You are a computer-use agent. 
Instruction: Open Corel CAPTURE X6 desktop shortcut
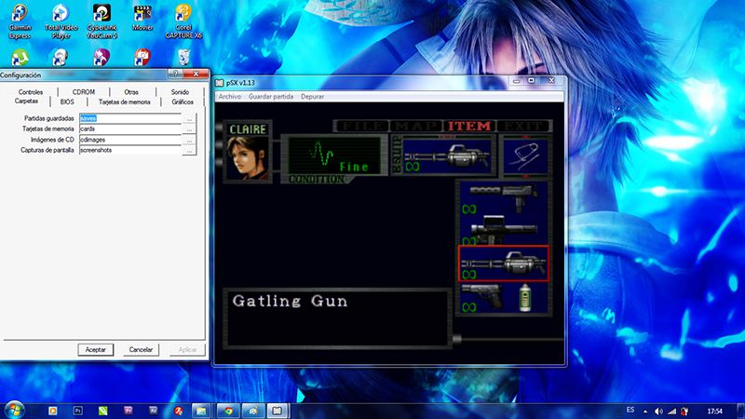(x=183, y=20)
